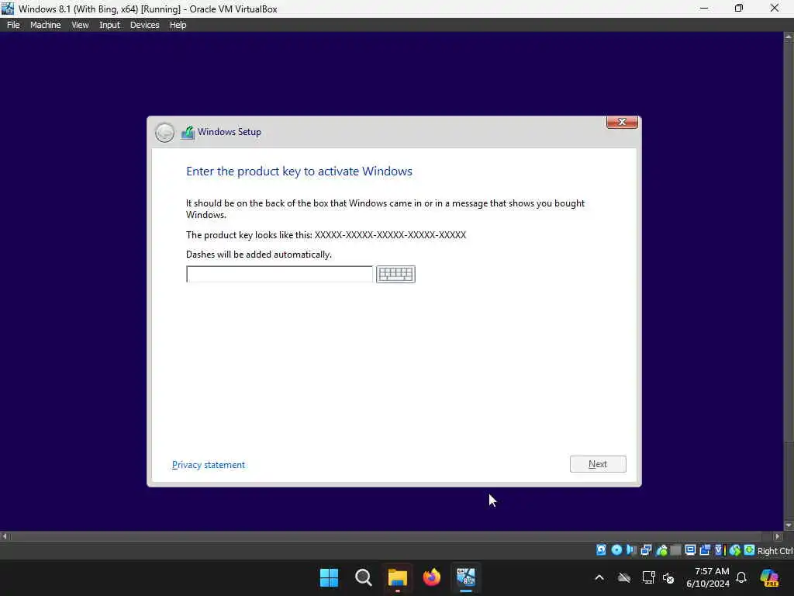Click the Windows Setup title icon
Viewport: 794px width, 596px height.
tap(188, 133)
